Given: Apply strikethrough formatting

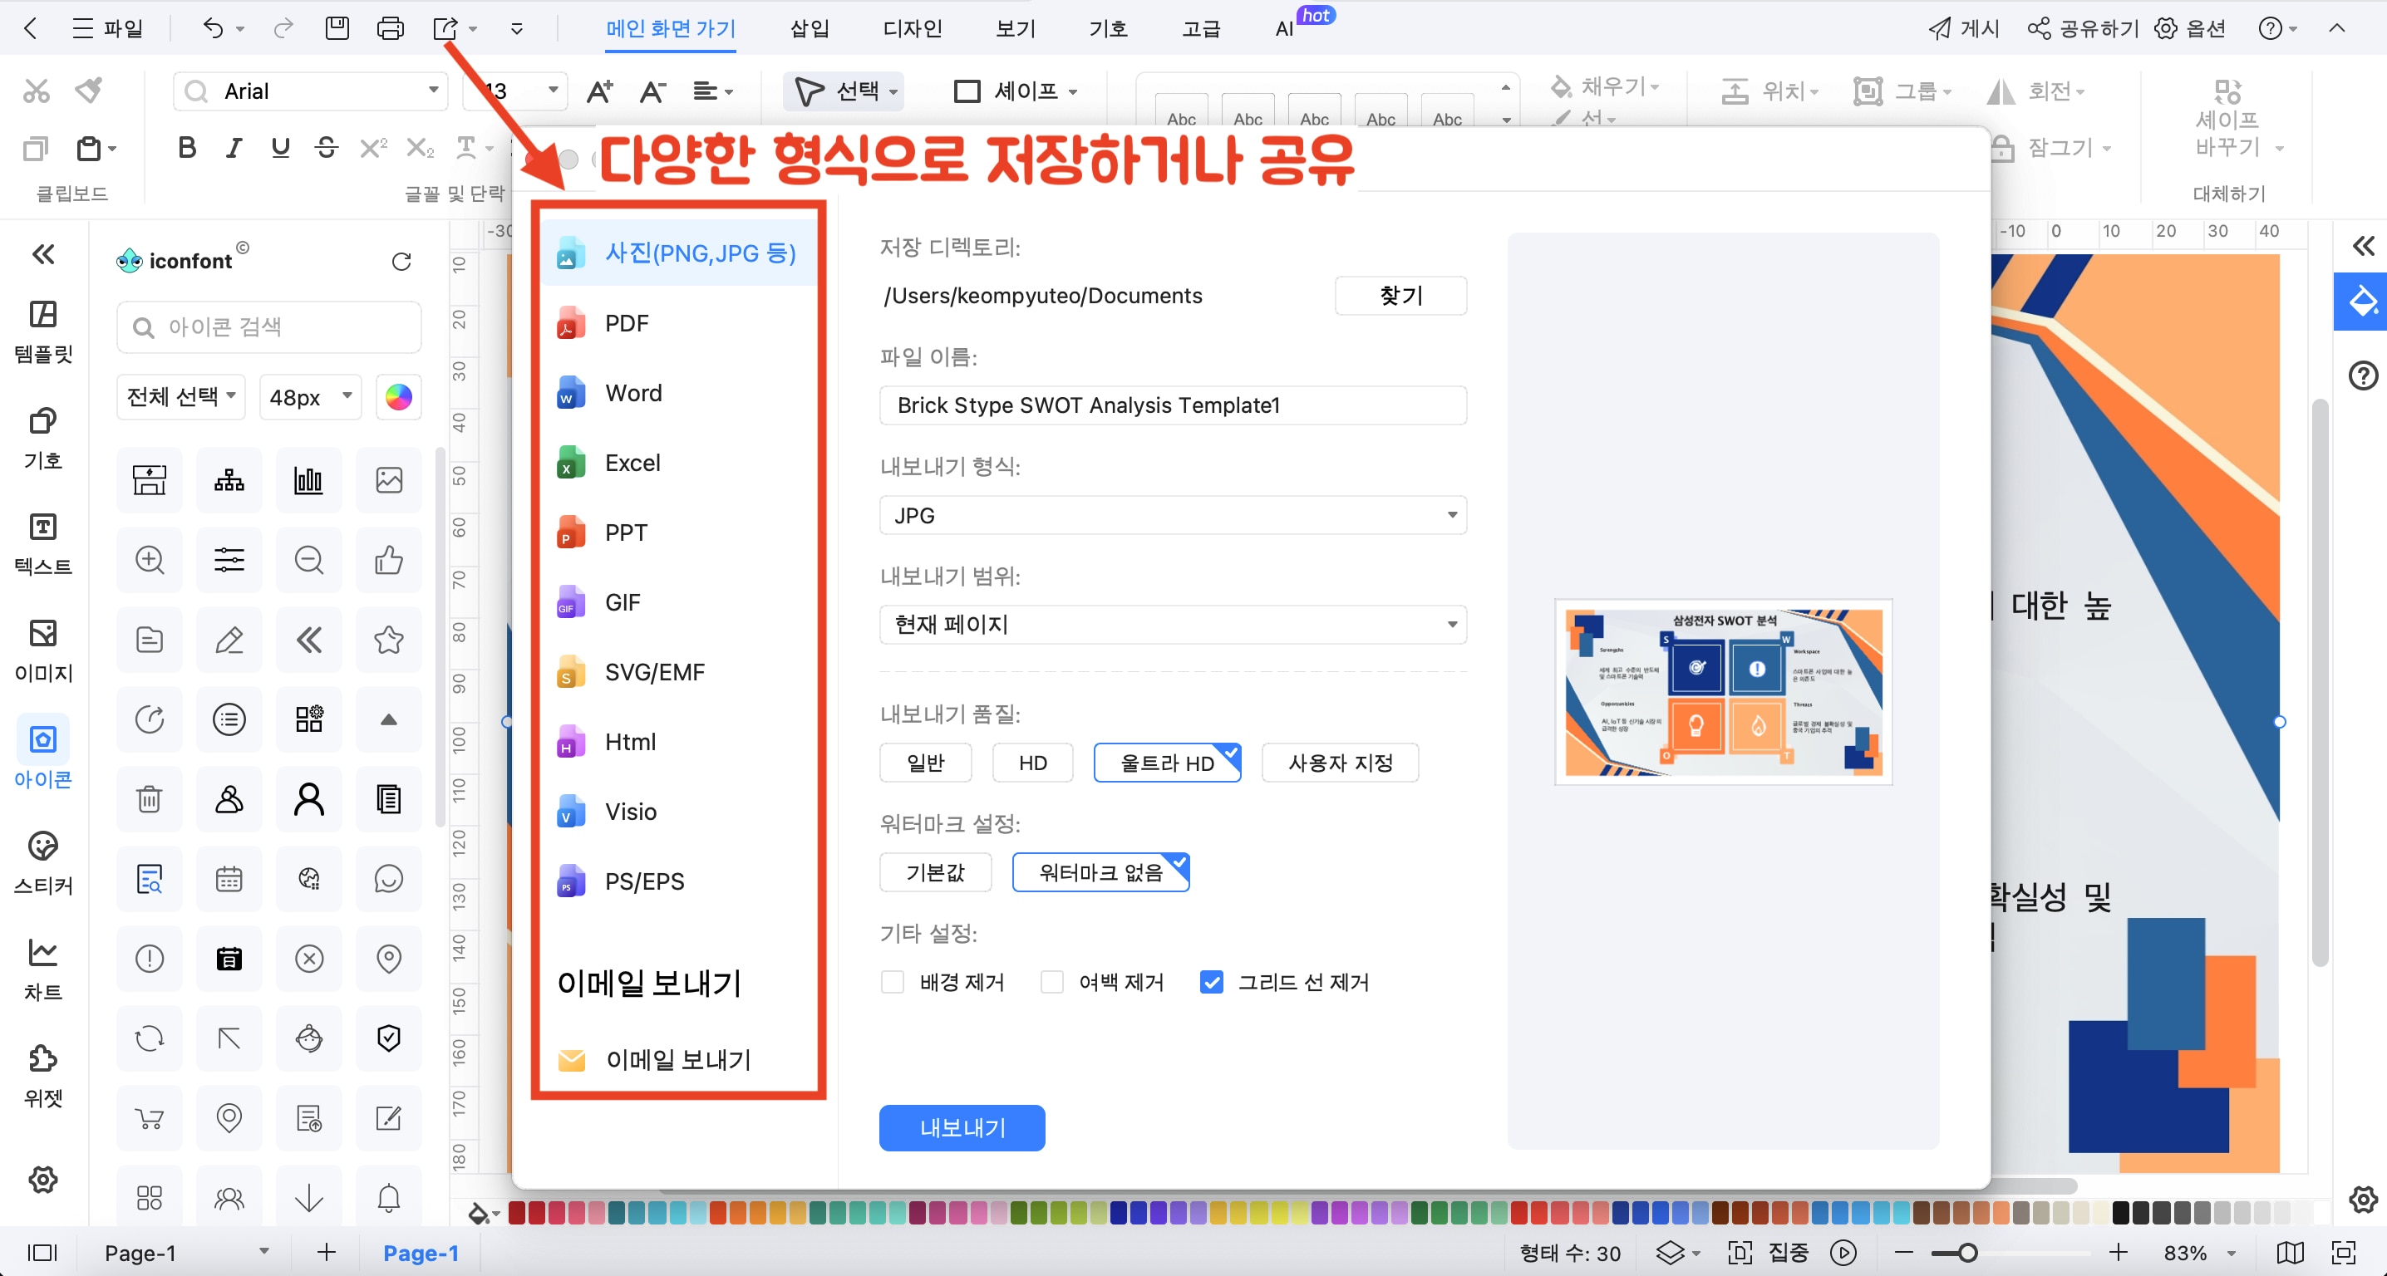Looking at the screenshot, I should pyautogui.click(x=326, y=147).
